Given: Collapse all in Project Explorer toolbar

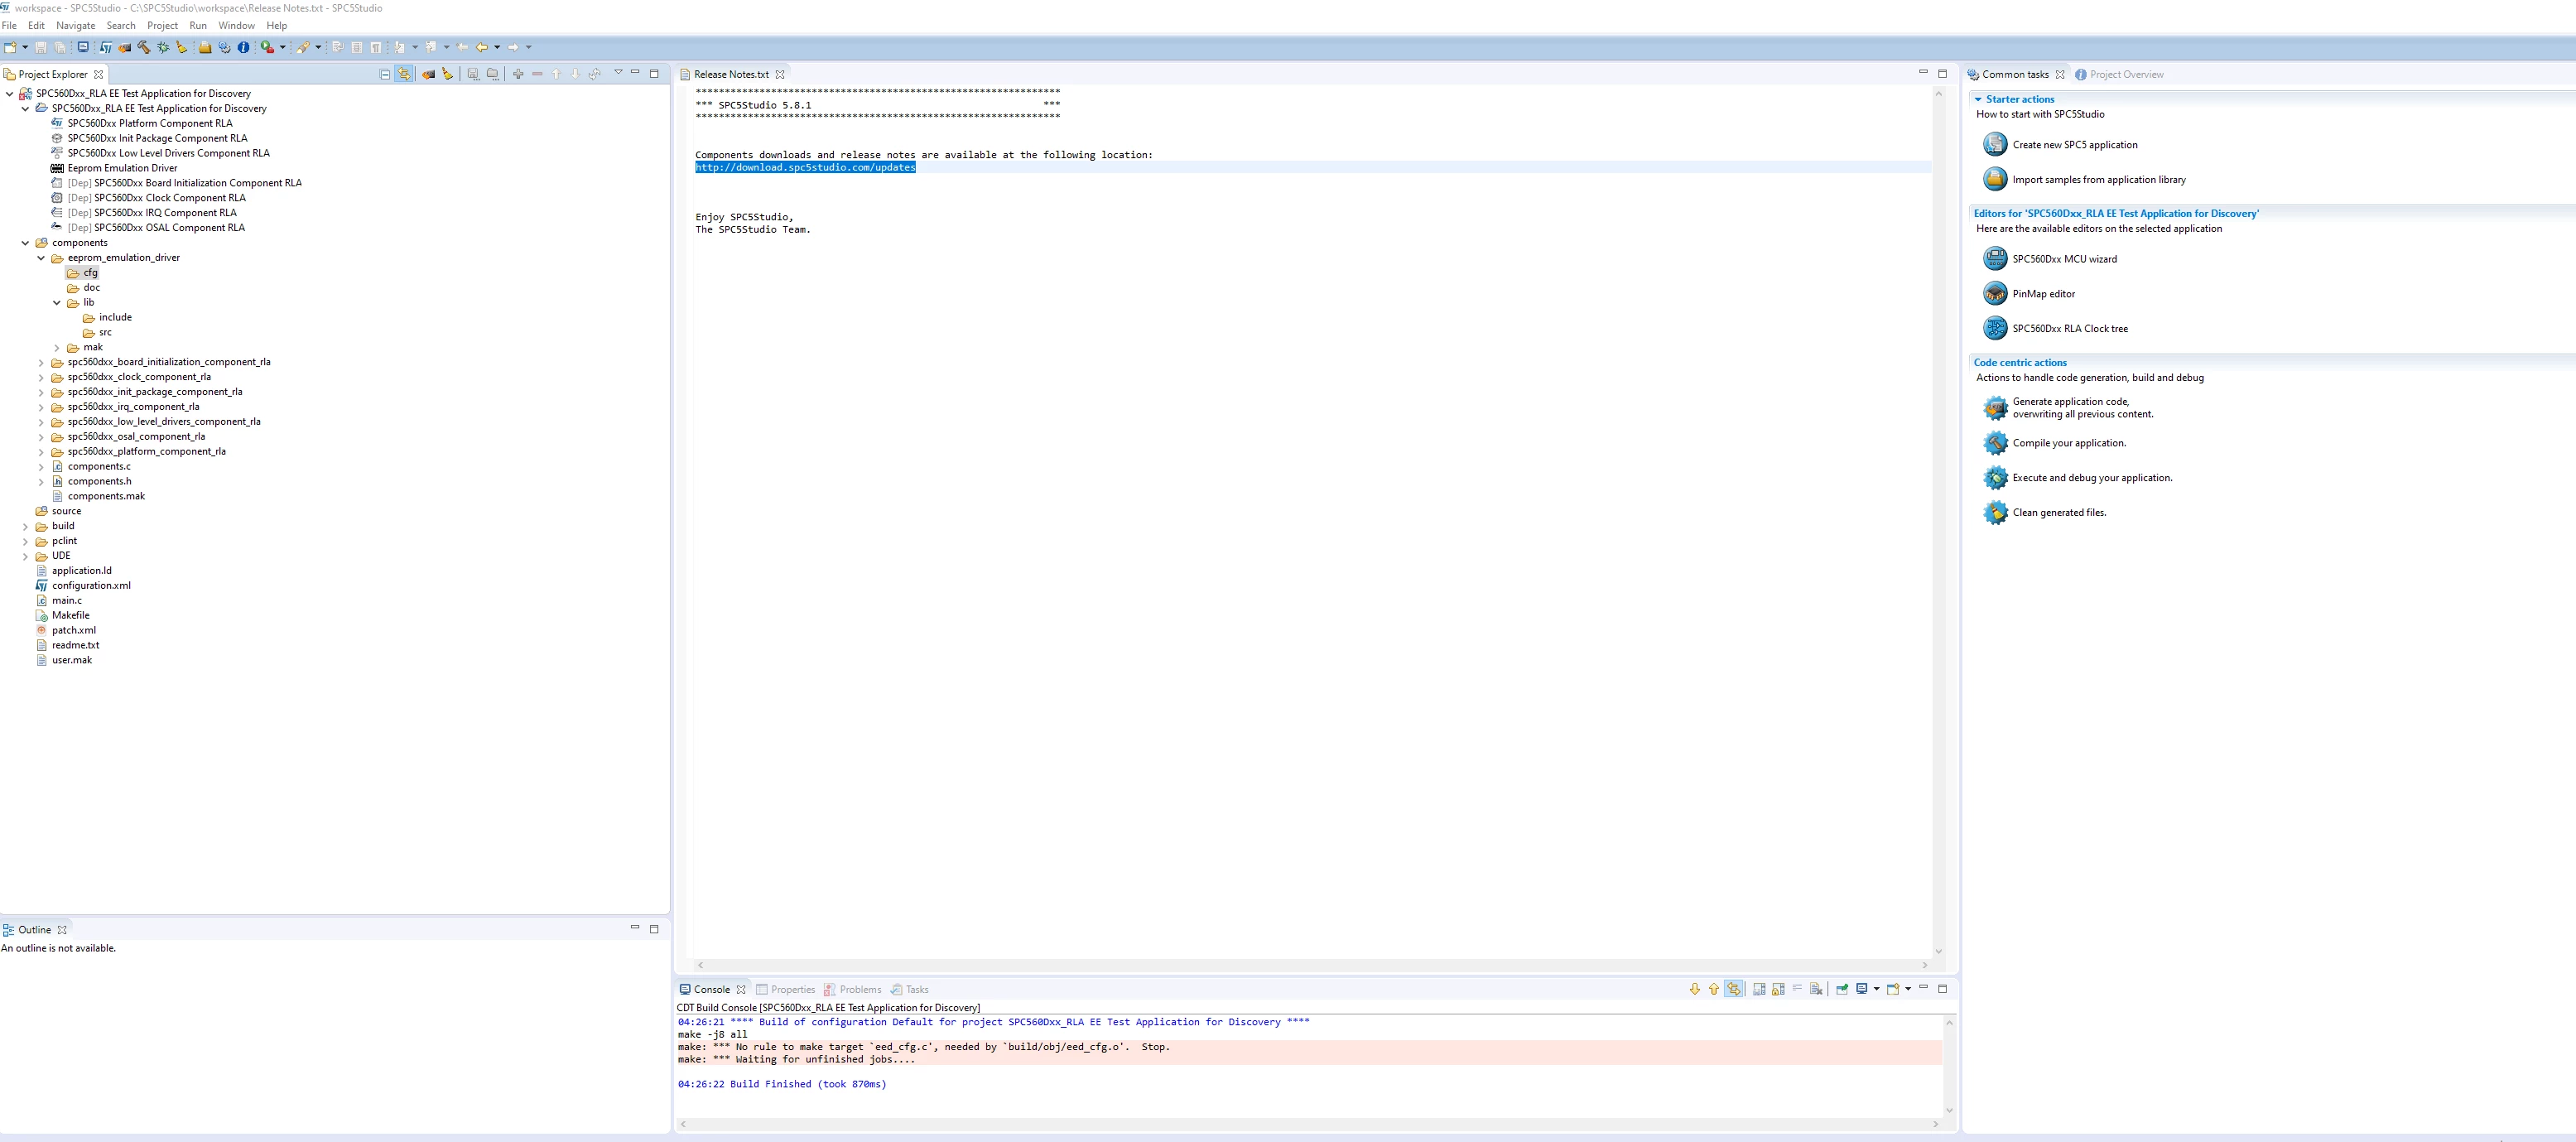Looking at the screenshot, I should click(385, 74).
